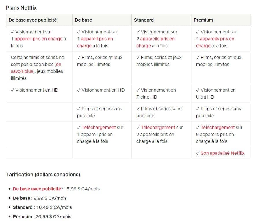Screen dimensions: 258x221
Task: Select the 'Visionnement en Pleine HD' cell
Action: pos(156,93)
